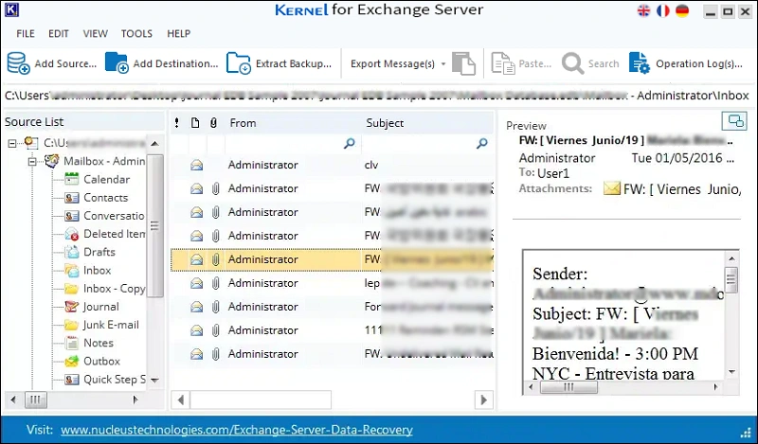Viewport: 758px width, 444px height.
Task: Click preview body scroll up arrow
Action: tap(731, 258)
